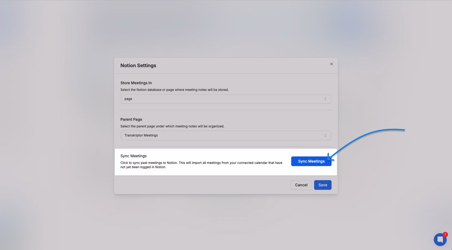Open the "Store Meetings In" dropdown
The width and height of the screenshot is (452, 250).
pos(226,99)
